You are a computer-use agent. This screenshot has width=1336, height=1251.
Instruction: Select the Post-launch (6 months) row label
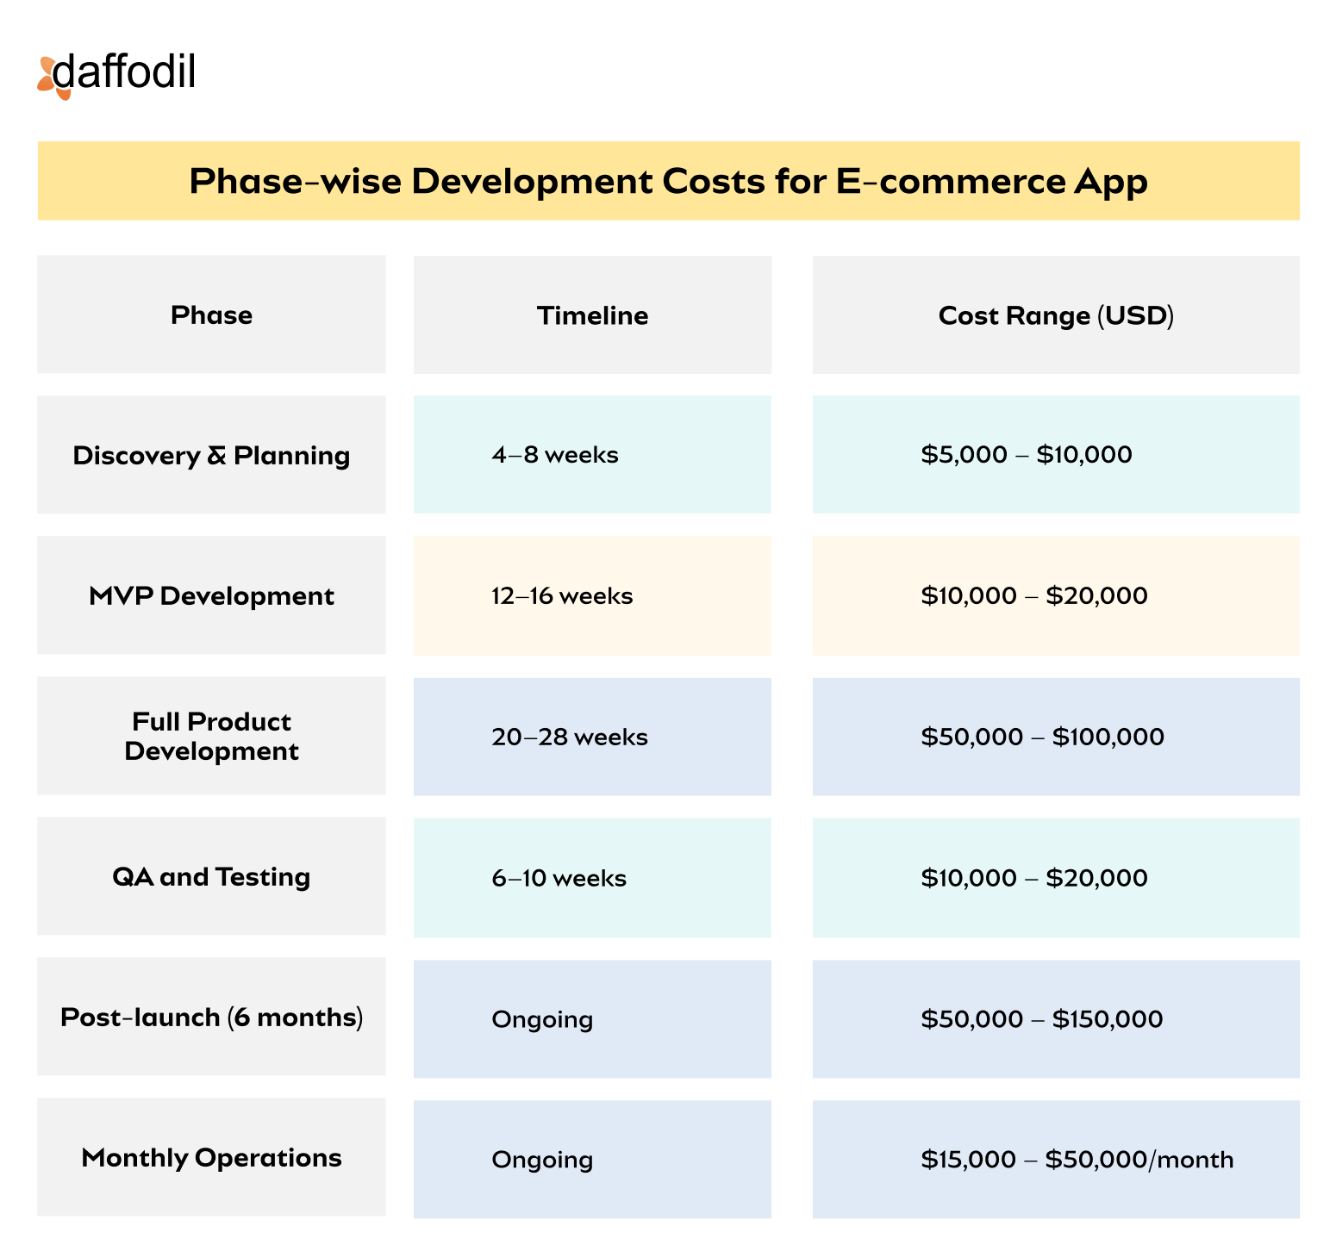click(211, 1017)
